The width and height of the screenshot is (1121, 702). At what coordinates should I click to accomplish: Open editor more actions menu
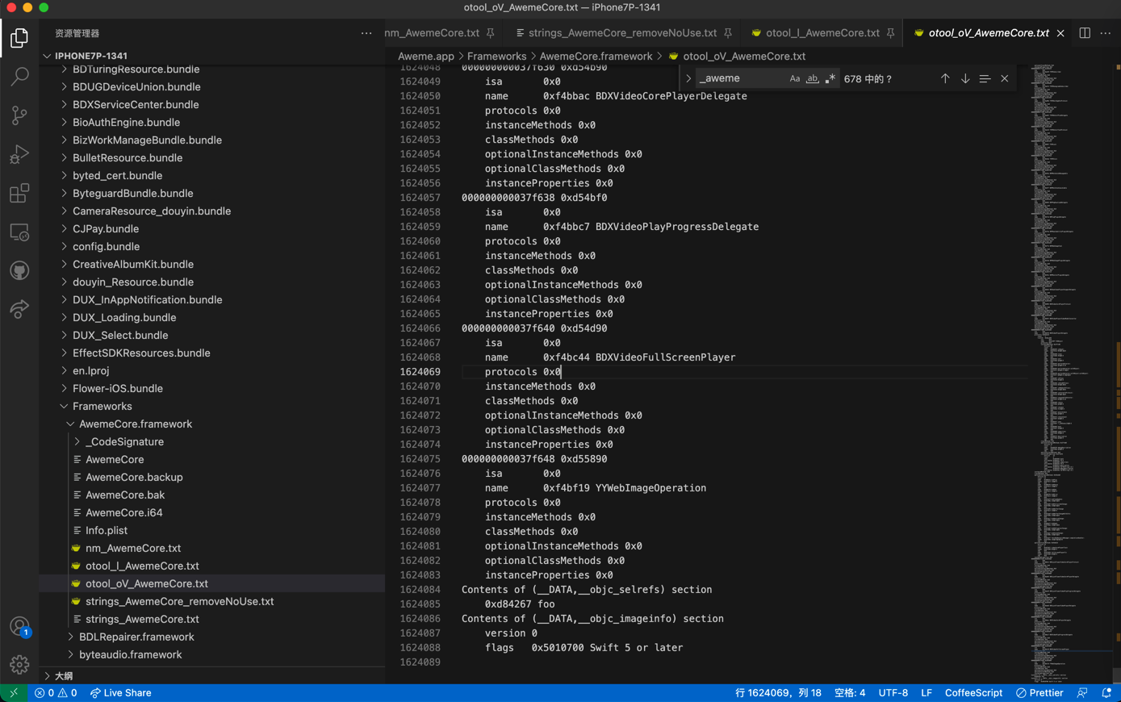coord(1106,33)
